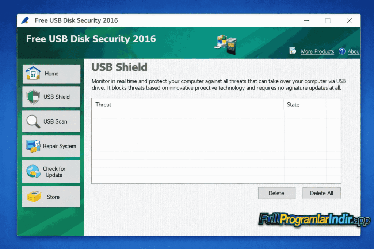374x249 pixels.
Task: Select the Home house icon
Action: pos(33,74)
